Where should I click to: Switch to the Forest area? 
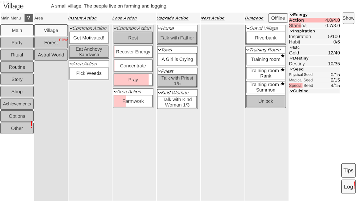point(51,42)
